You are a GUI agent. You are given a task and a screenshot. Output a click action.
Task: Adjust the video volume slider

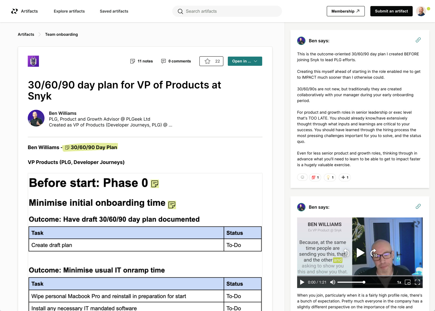click(x=351, y=282)
